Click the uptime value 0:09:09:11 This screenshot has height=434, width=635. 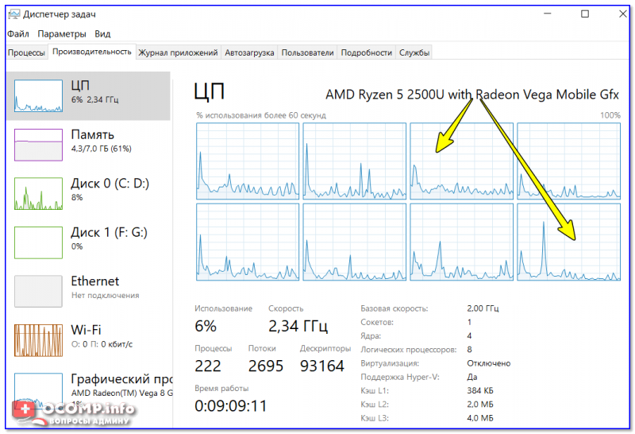click(x=231, y=406)
